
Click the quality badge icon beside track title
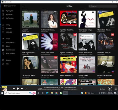pos(41,89)
